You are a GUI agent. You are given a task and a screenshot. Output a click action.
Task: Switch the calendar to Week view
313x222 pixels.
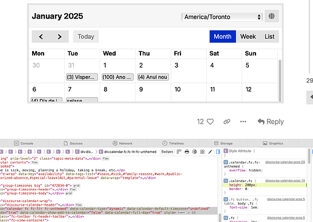click(x=248, y=36)
